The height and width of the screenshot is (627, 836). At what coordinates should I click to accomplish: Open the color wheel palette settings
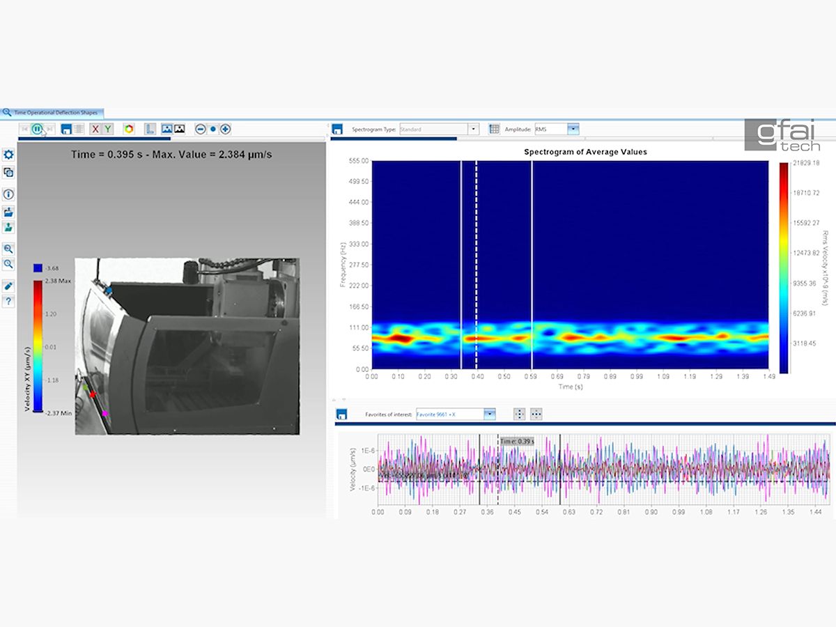coord(128,129)
